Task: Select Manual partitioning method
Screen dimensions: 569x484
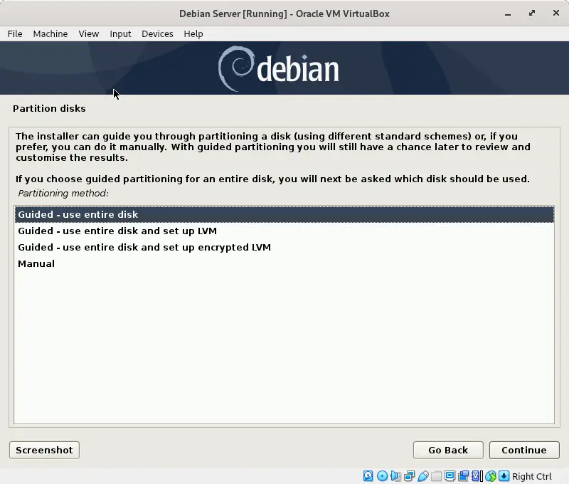Action: coord(284,263)
